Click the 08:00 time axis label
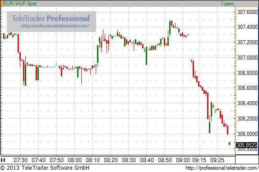This screenshot has width=259, height=172. tap(74, 160)
